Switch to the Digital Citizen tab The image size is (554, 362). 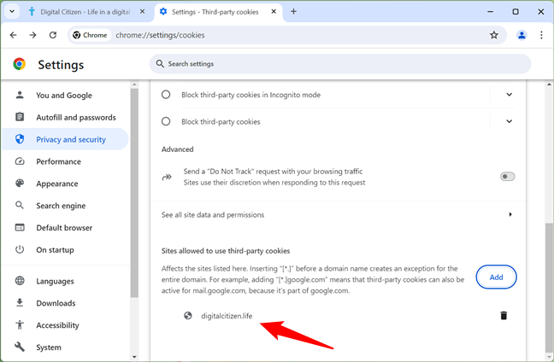click(x=85, y=12)
